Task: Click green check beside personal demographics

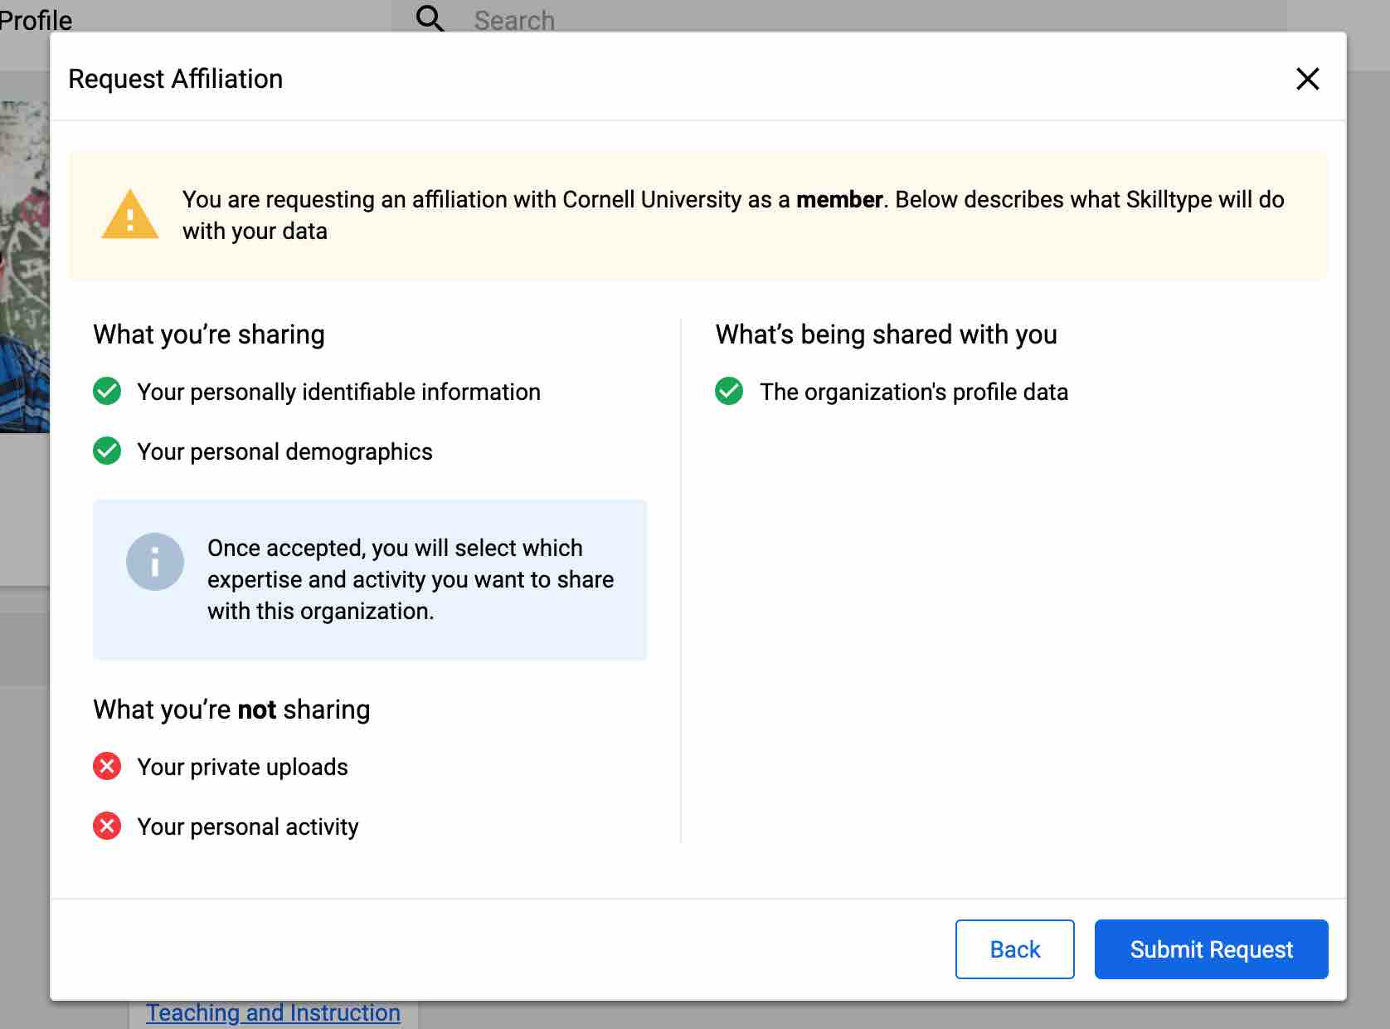Action: click(107, 451)
